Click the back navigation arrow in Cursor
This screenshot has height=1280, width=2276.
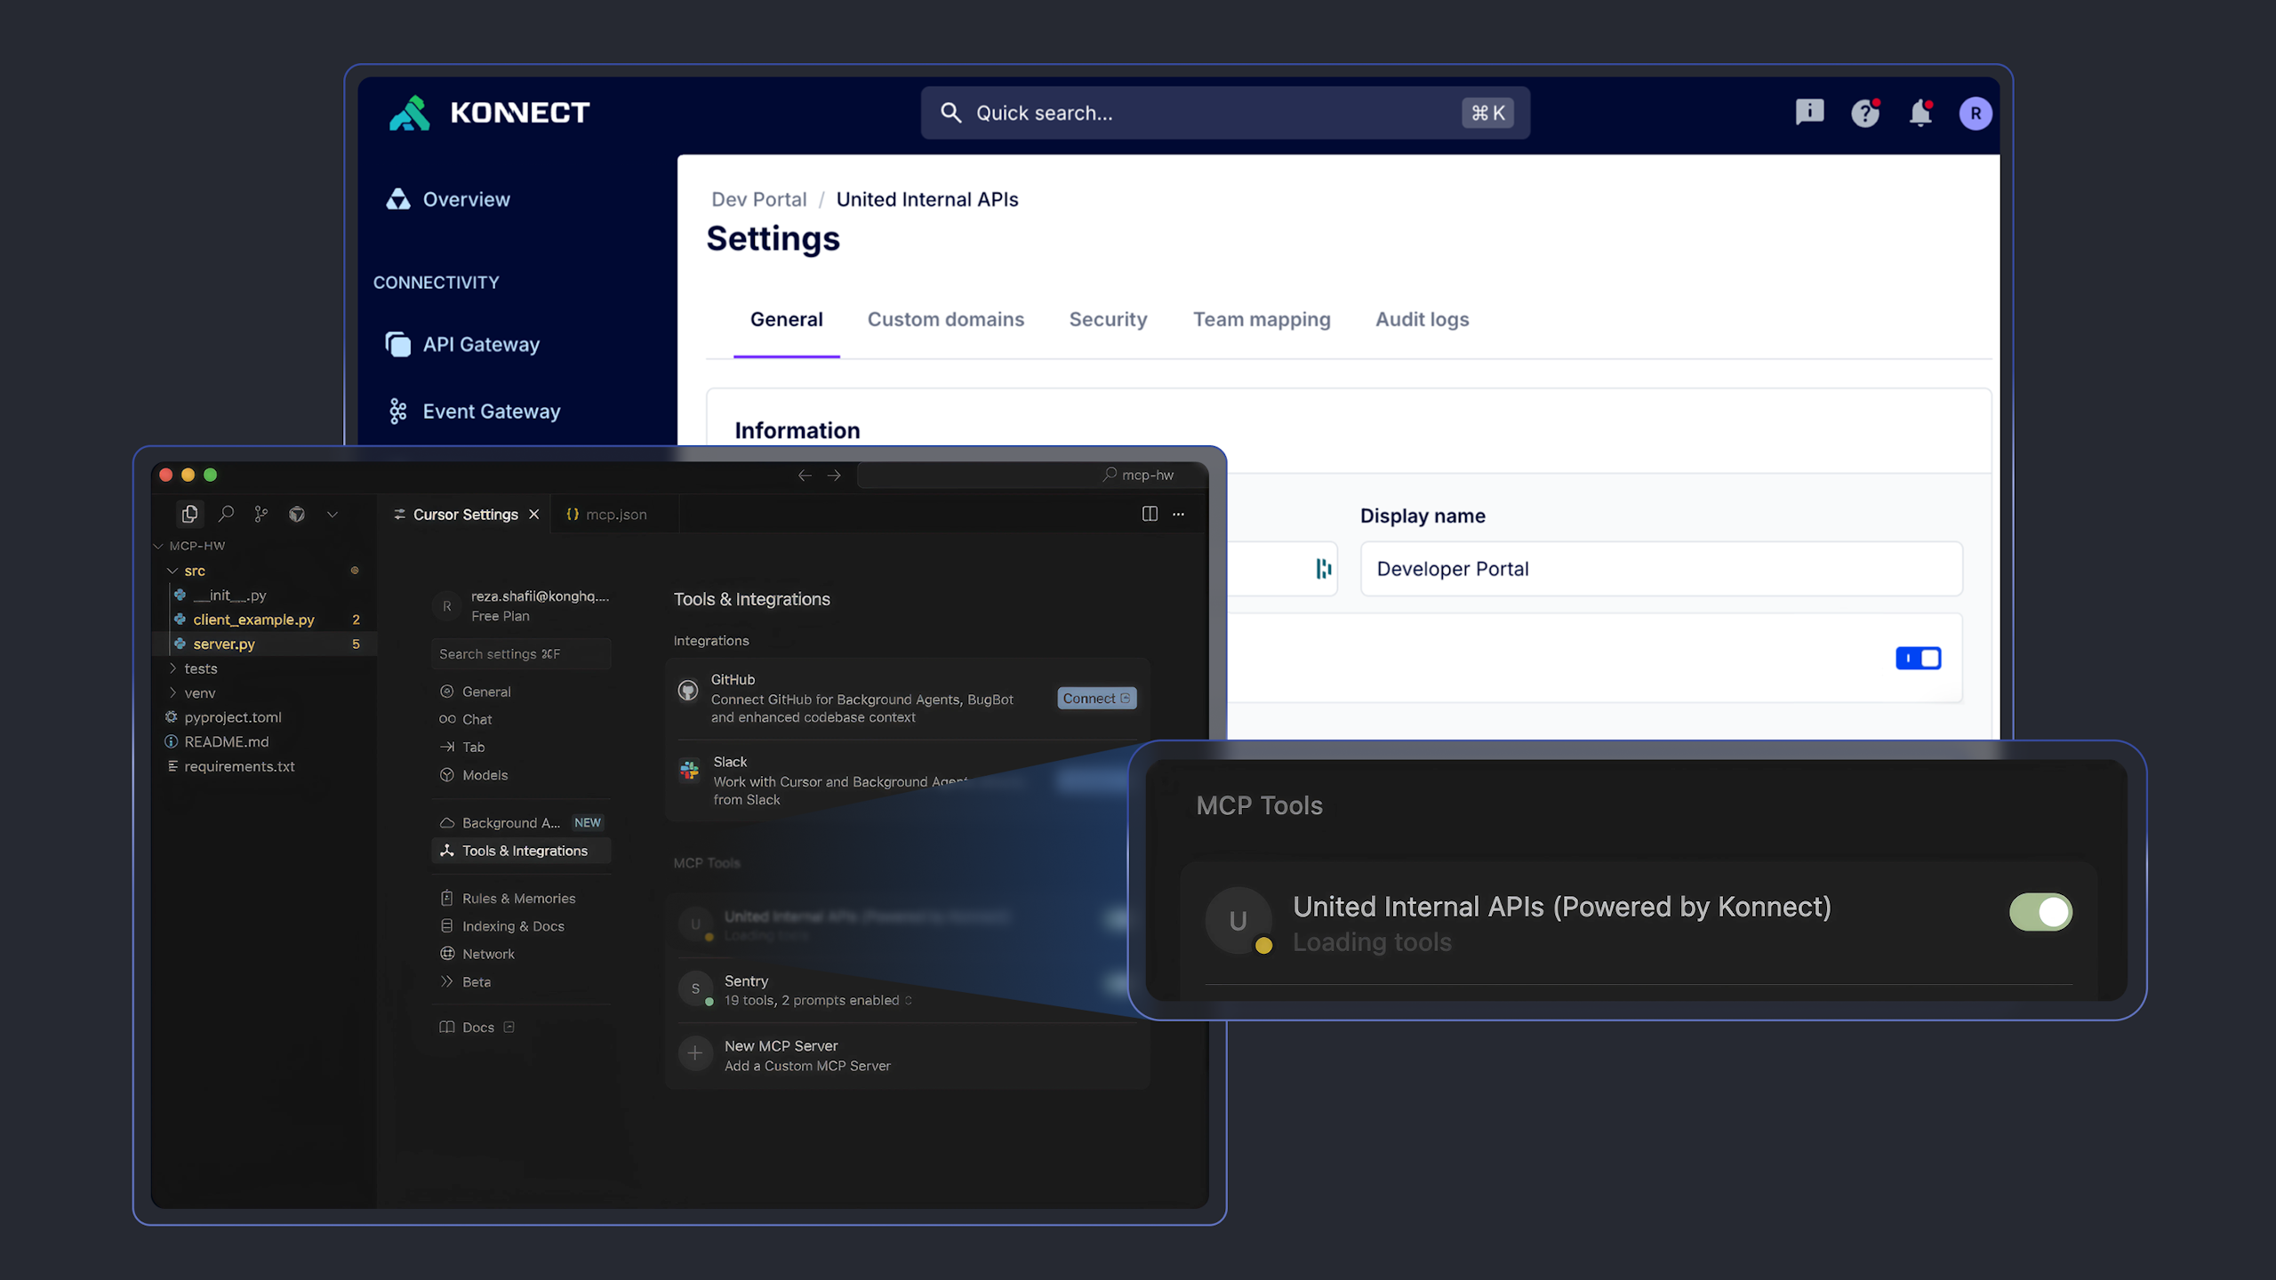tap(805, 476)
